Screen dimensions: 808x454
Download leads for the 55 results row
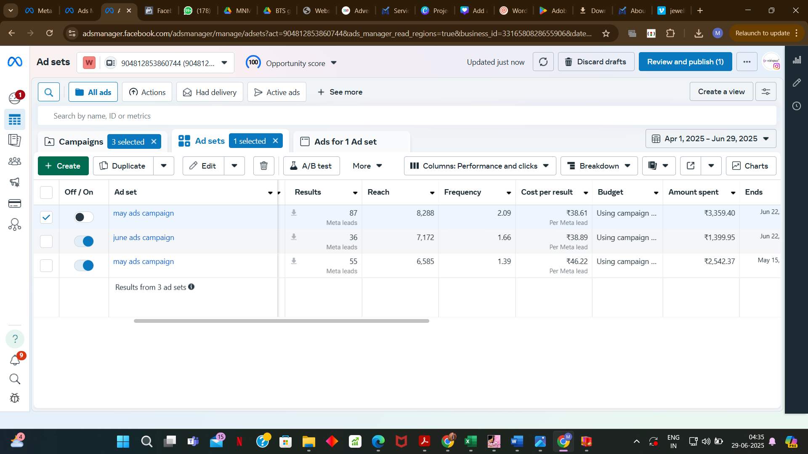(294, 261)
